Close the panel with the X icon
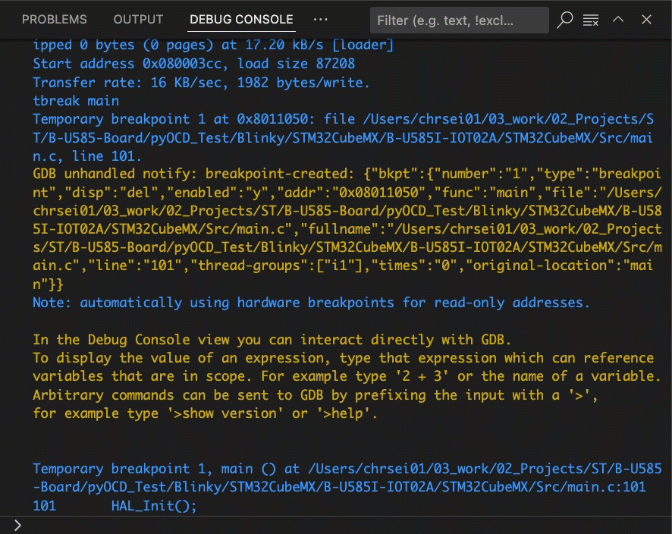Viewport: 672px width, 534px height. 646,20
